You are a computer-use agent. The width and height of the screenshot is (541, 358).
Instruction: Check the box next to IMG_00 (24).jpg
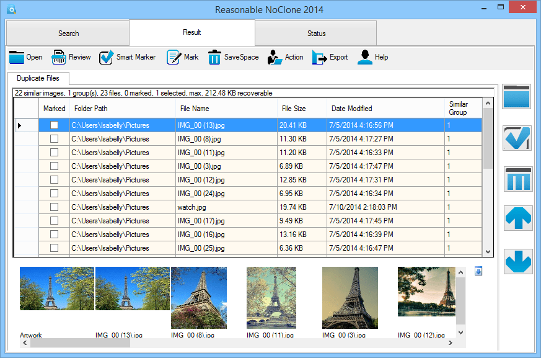point(55,194)
